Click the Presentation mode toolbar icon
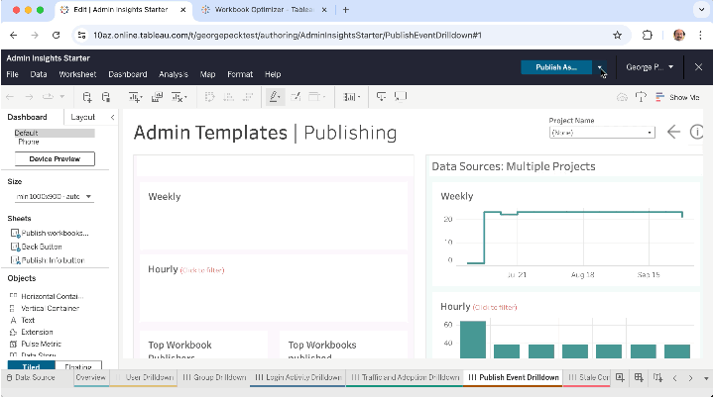 click(x=401, y=97)
